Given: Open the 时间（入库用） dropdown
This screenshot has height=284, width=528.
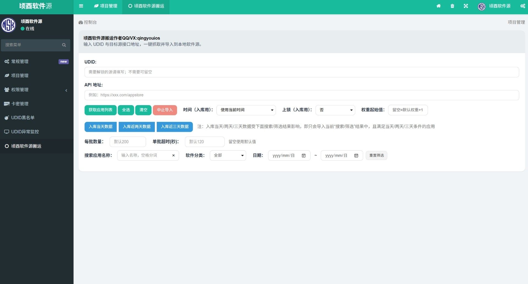Looking at the screenshot, I should tap(246, 110).
